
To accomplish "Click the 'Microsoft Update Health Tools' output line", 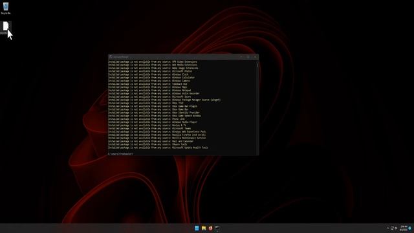I will 158,148.
